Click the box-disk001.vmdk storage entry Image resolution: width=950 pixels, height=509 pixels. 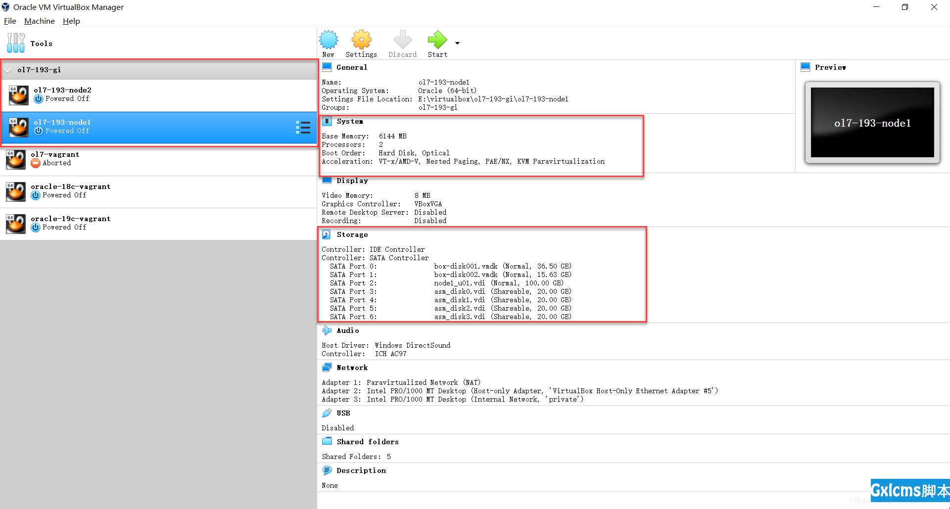503,266
